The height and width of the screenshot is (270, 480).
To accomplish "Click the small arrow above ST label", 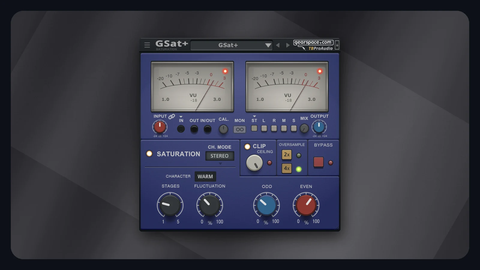I will click(x=254, y=116).
